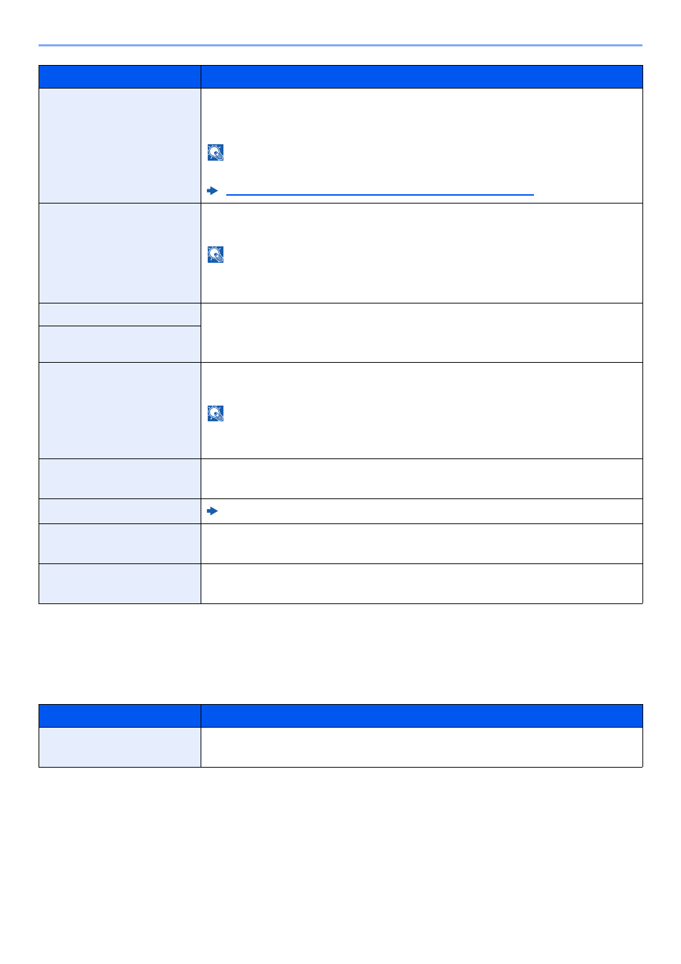
Task: Click the arrow icon beside the underlined reference link
Action: (212, 191)
